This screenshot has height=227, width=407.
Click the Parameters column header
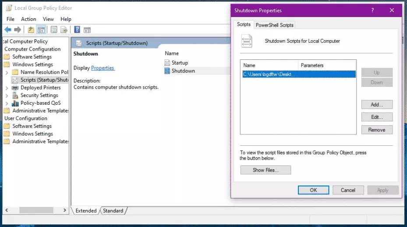point(327,65)
